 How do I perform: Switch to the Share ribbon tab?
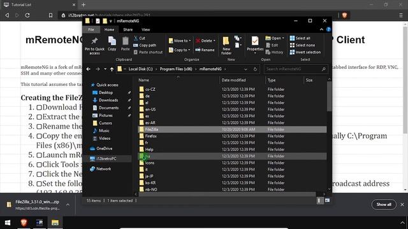[127, 30]
